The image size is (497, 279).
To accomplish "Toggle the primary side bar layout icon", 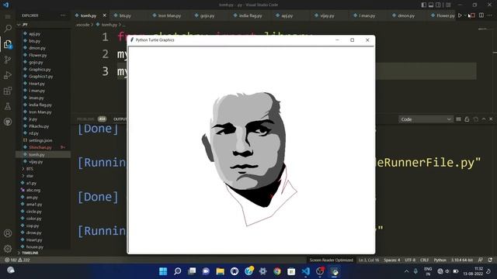I will pyautogui.click(x=424, y=5).
